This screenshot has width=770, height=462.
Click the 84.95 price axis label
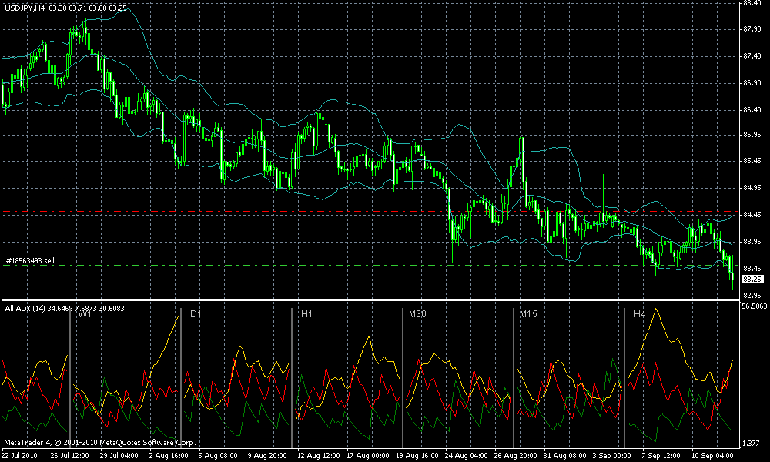coord(752,188)
